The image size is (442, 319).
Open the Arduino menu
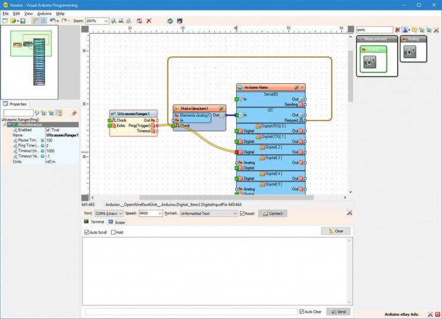(x=44, y=13)
